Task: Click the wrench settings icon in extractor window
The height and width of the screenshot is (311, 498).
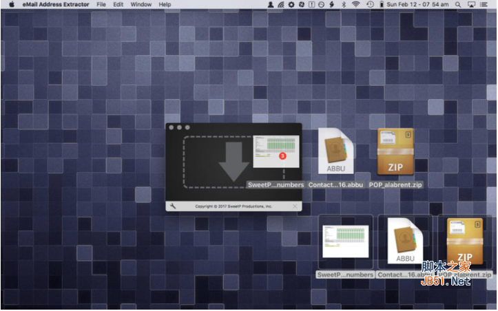Action: 174,206
